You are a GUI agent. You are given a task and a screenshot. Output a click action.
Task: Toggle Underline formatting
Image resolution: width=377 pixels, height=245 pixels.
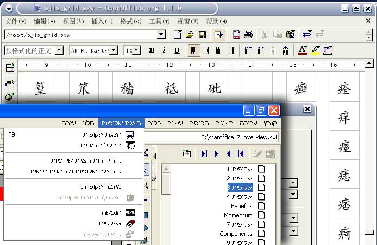pos(177,50)
